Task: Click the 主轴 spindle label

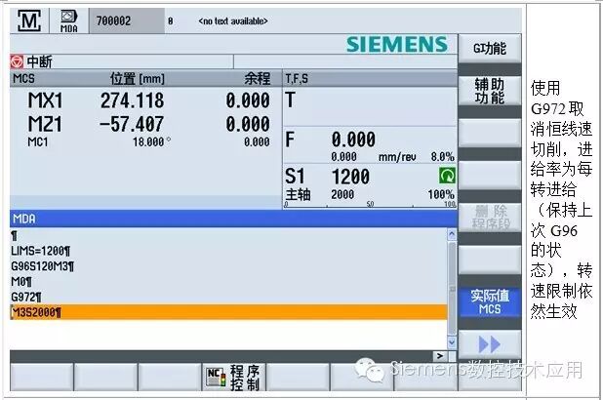Action: tap(298, 194)
